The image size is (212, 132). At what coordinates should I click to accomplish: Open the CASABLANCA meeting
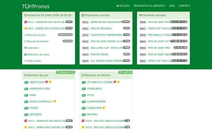tap(94, 89)
